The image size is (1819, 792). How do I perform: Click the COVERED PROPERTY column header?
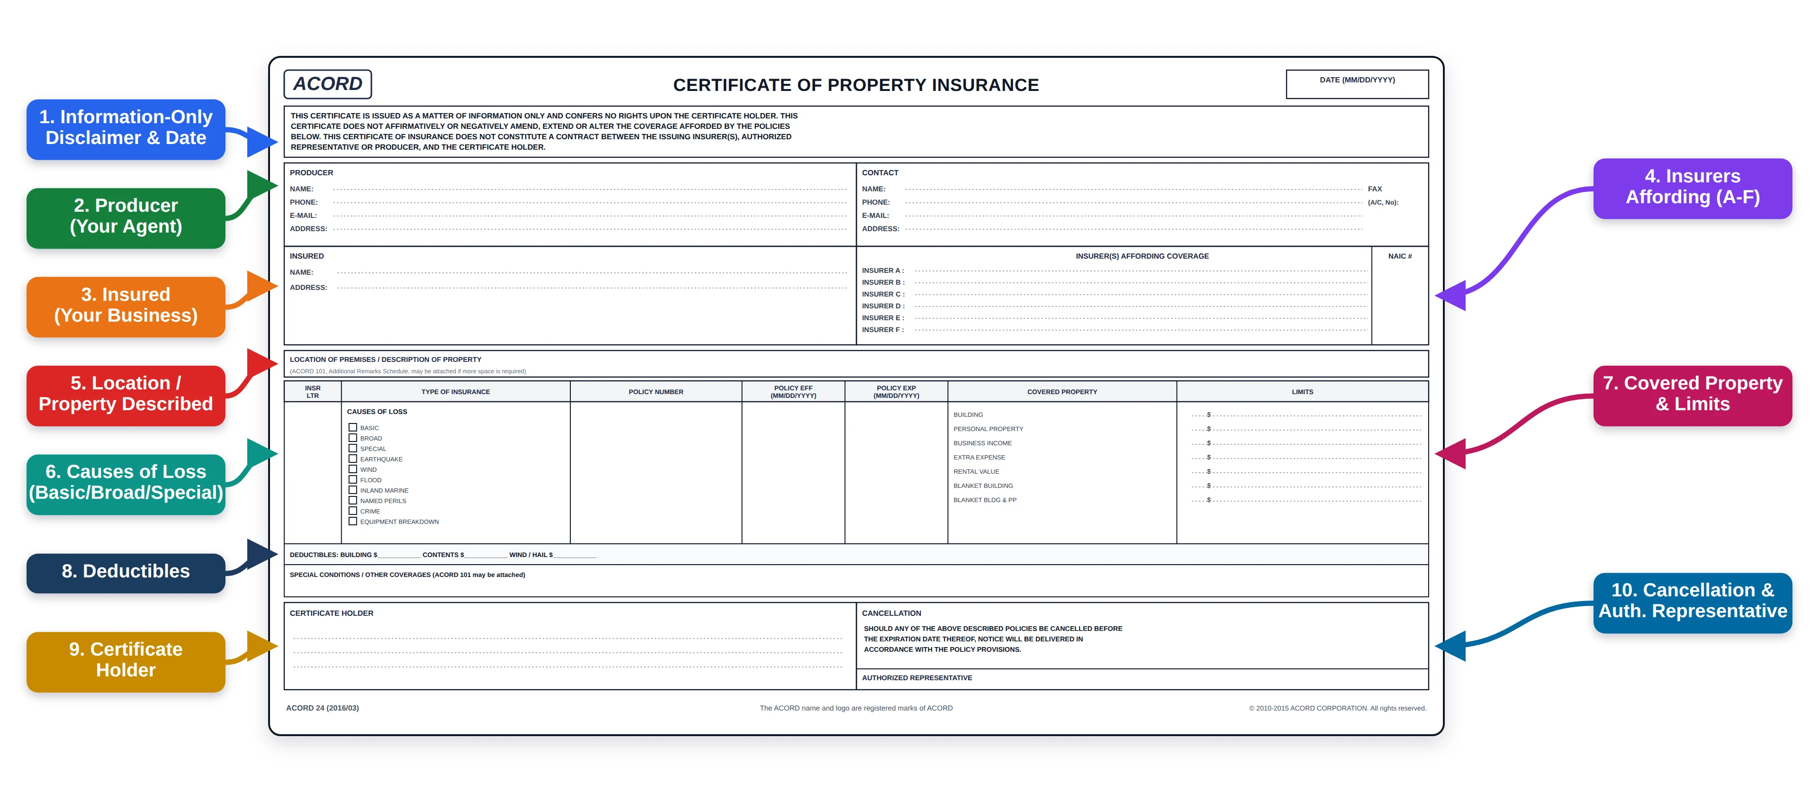pos(1062,392)
